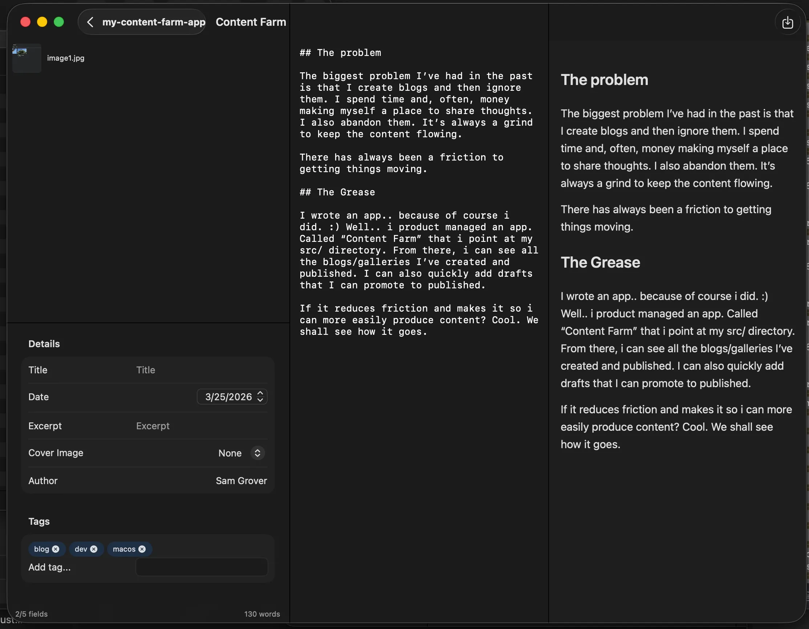This screenshot has width=809, height=629.
Task: Click the export icon at top right
Action: tap(787, 23)
